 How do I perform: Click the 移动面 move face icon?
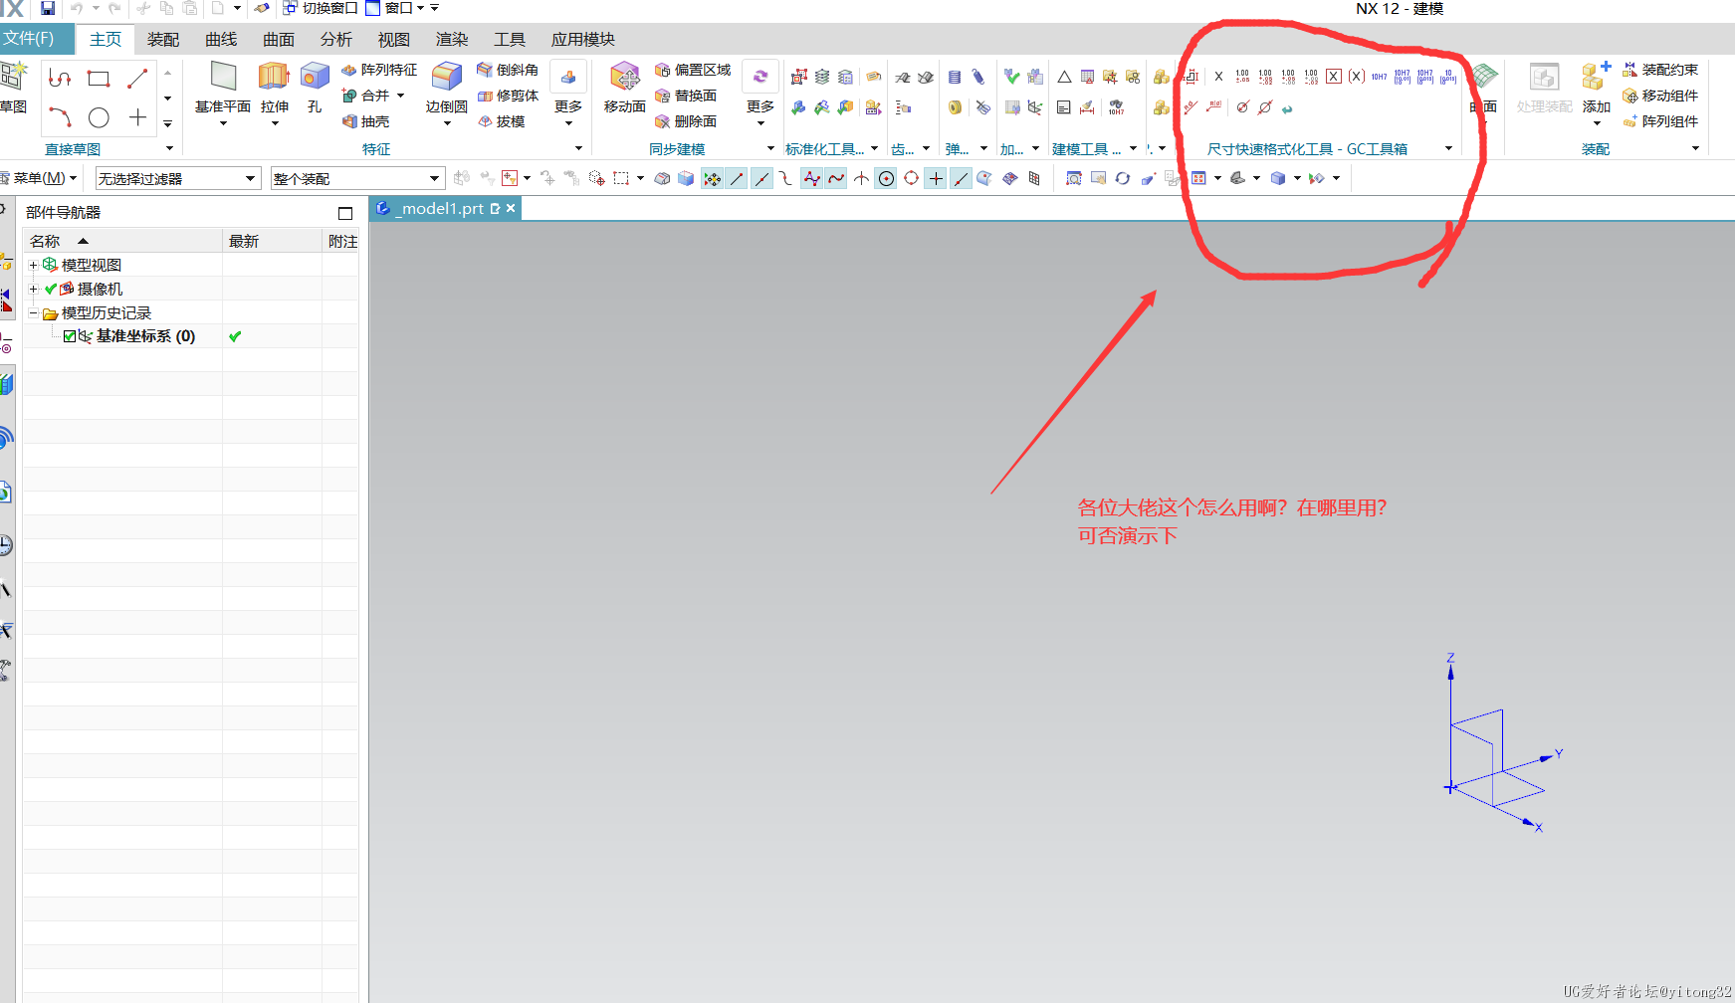tap(625, 77)
